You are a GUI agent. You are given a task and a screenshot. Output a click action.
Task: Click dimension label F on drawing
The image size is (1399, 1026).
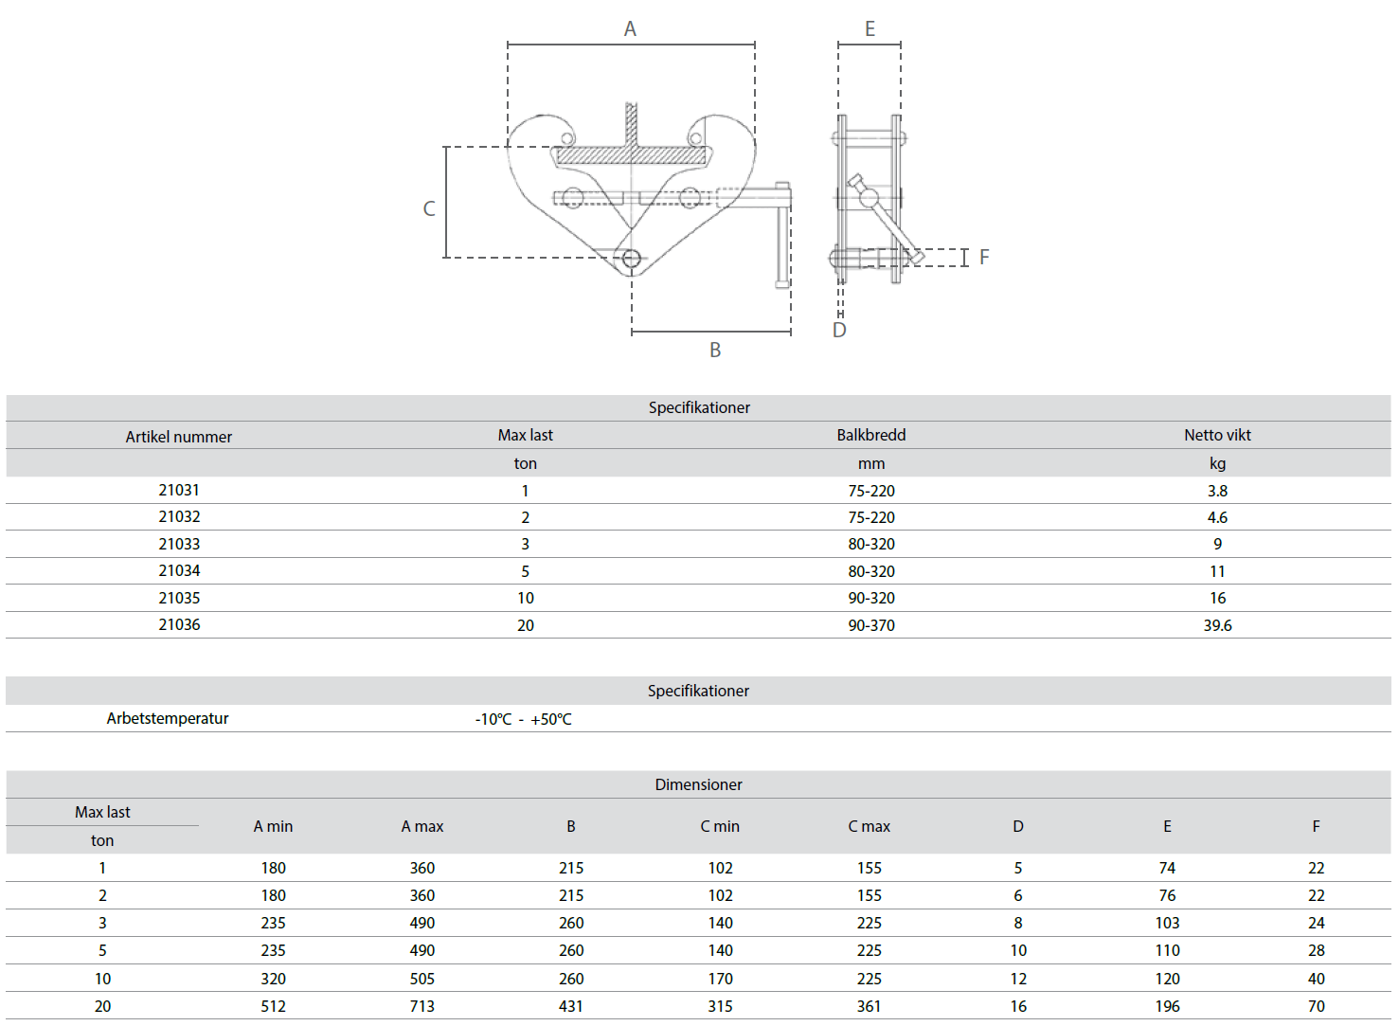click(x=984, y=257)
